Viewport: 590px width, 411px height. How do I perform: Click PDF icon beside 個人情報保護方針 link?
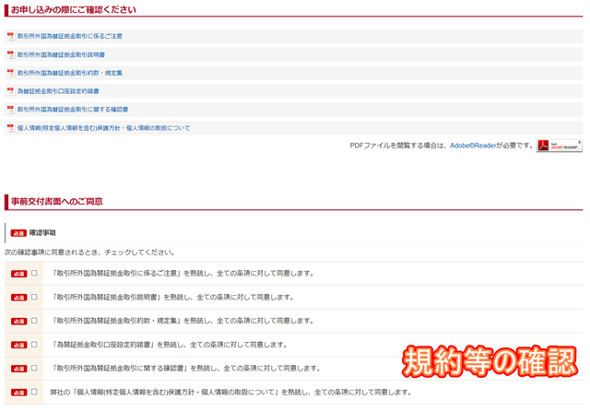point(10,128)
